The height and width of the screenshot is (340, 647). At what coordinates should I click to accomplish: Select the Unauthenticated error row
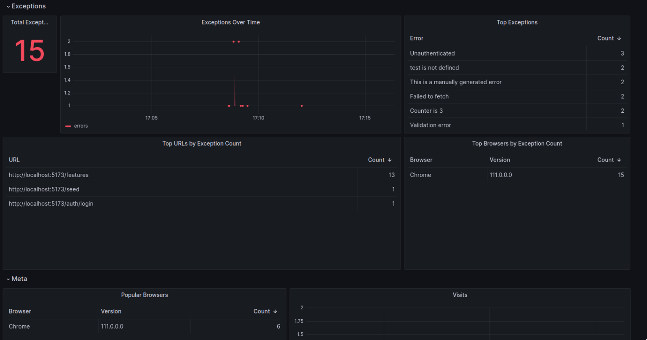point(432,53)
